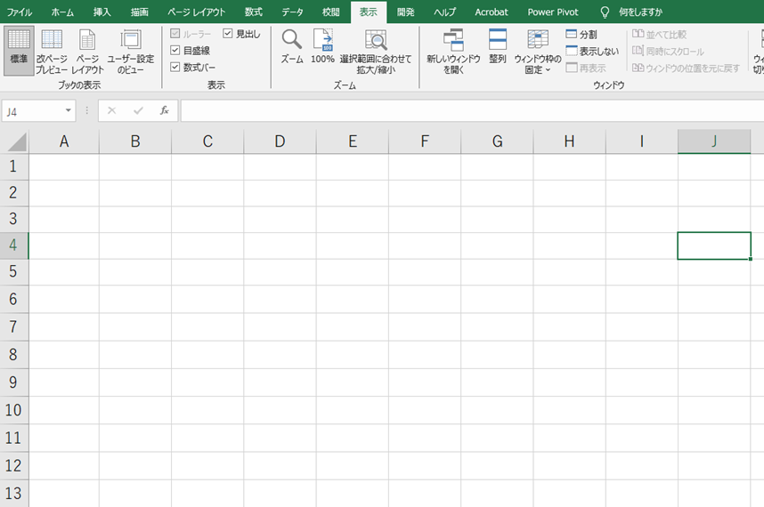Select the 標準 (Normal) view icon
The image size is (764, 507).
pos(19,41)
